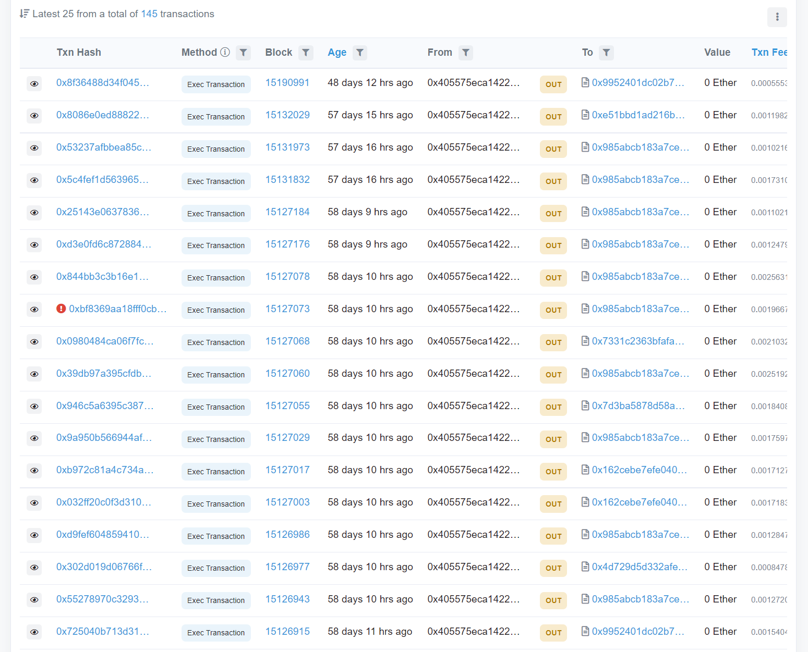Open block 15190991
The width and height of the screenshot is (808, 652).
(287, 82)
